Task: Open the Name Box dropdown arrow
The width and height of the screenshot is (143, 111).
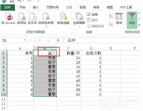Action: 25,40
